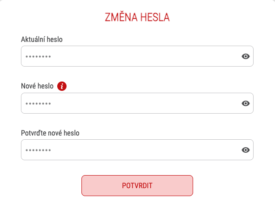Focus the Aktuální heslo input field
275x211 pixels.
click(137, 56)
